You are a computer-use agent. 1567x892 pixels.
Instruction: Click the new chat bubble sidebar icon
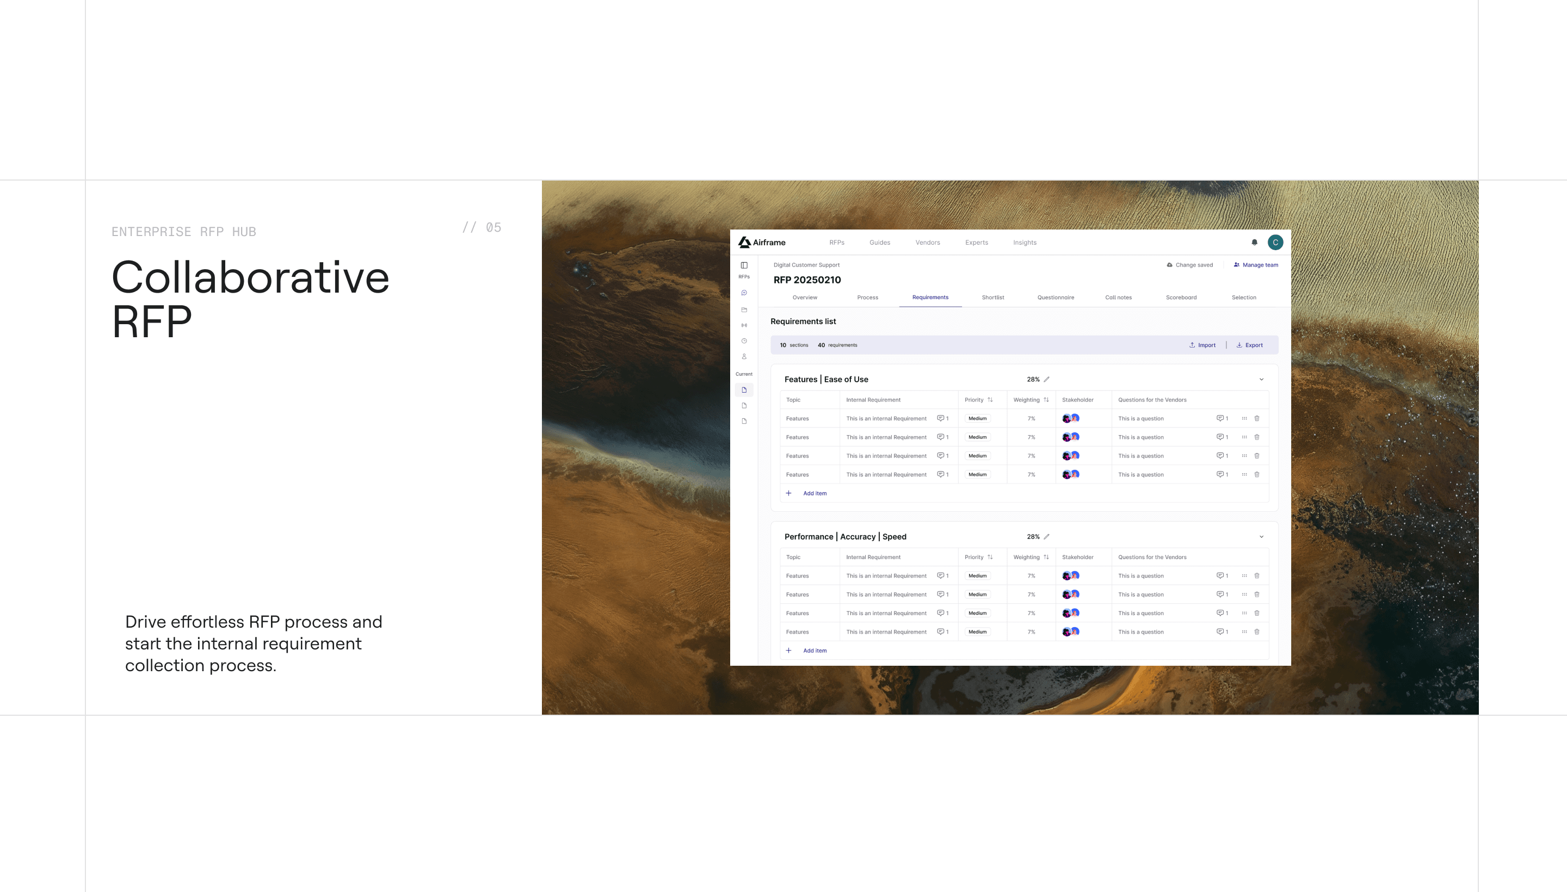point(744,293)
